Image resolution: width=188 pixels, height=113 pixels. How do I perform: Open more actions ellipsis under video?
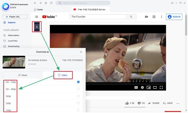coord(178,103)
